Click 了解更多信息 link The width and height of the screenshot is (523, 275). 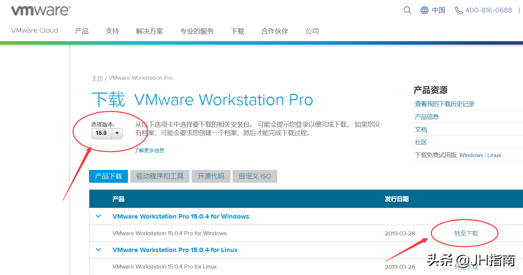click(149, 150)
